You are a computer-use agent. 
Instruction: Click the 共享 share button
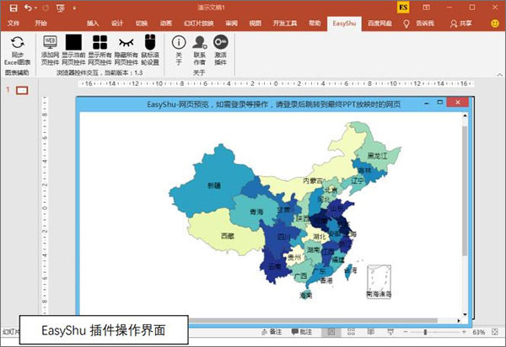coord(483,23)
